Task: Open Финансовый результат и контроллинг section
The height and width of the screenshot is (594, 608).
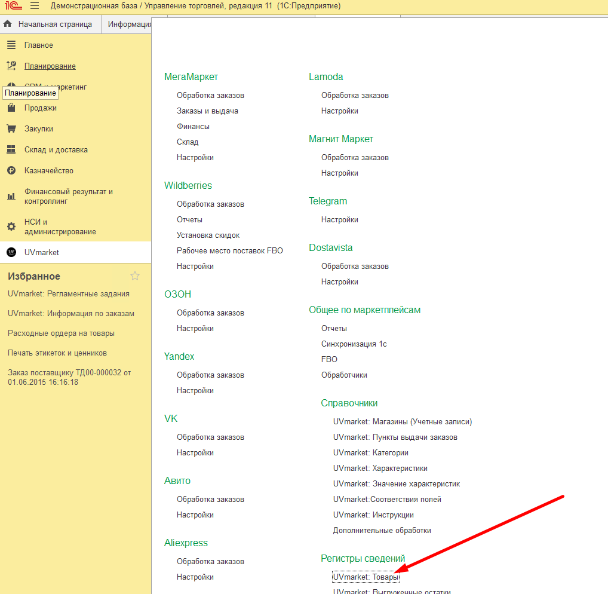Action: pyautogui.click(x=69, y=197)
